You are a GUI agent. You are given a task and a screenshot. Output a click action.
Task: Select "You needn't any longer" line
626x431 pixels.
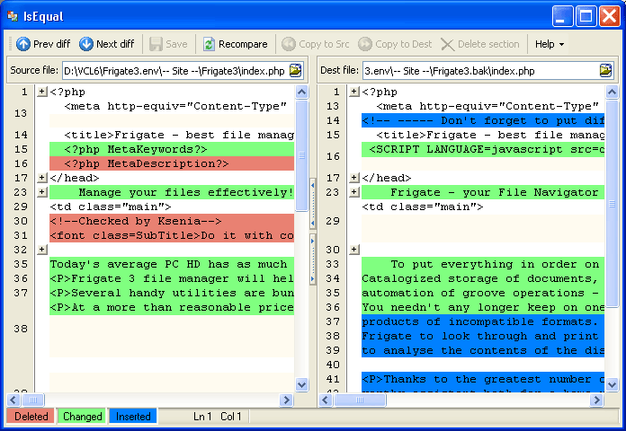pyautogui.click(x=483, y=307)
